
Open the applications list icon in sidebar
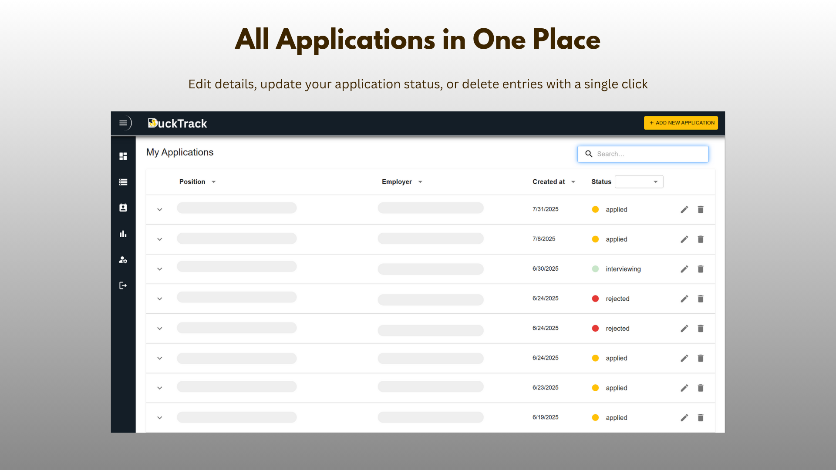pyautogui.click(x=123, y=182)
